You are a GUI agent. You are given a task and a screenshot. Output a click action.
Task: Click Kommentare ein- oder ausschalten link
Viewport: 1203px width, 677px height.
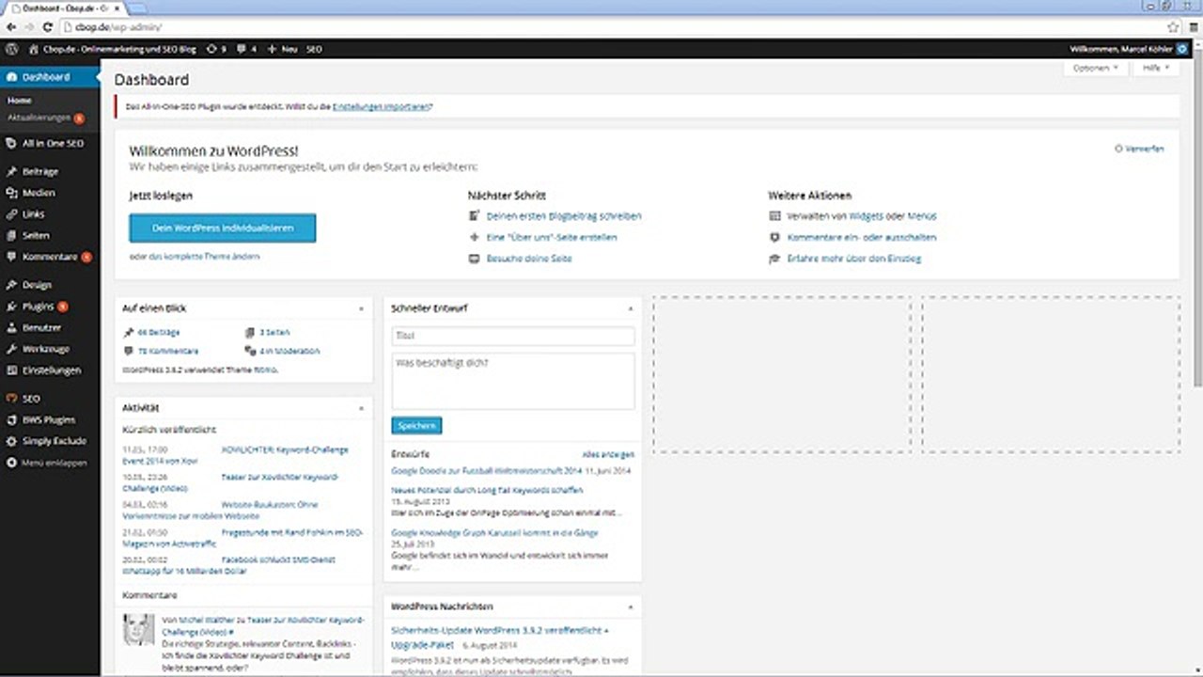tap(862, 238)
